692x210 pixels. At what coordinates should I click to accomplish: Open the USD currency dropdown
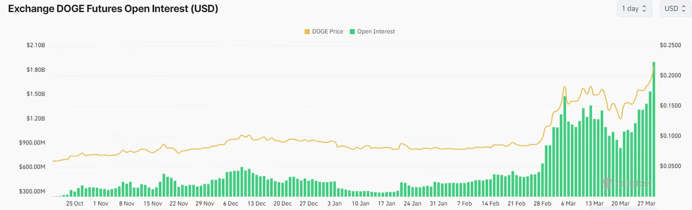click(674, 9)
